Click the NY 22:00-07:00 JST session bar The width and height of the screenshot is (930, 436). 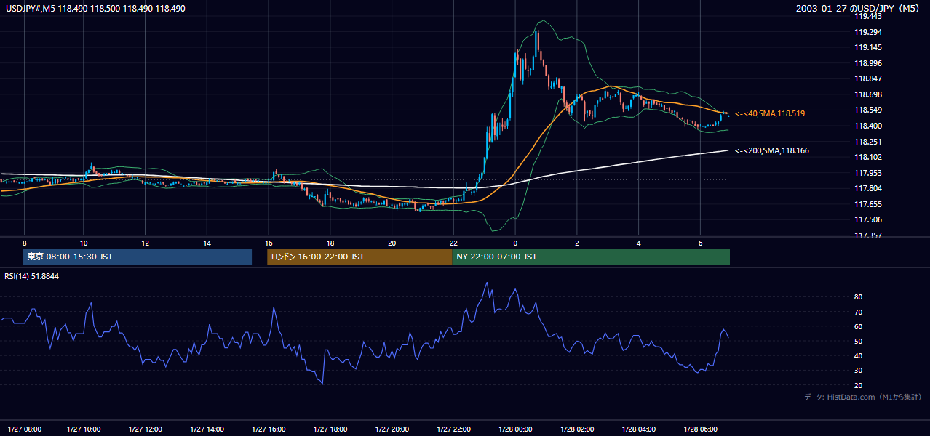[x=591, y=257]
